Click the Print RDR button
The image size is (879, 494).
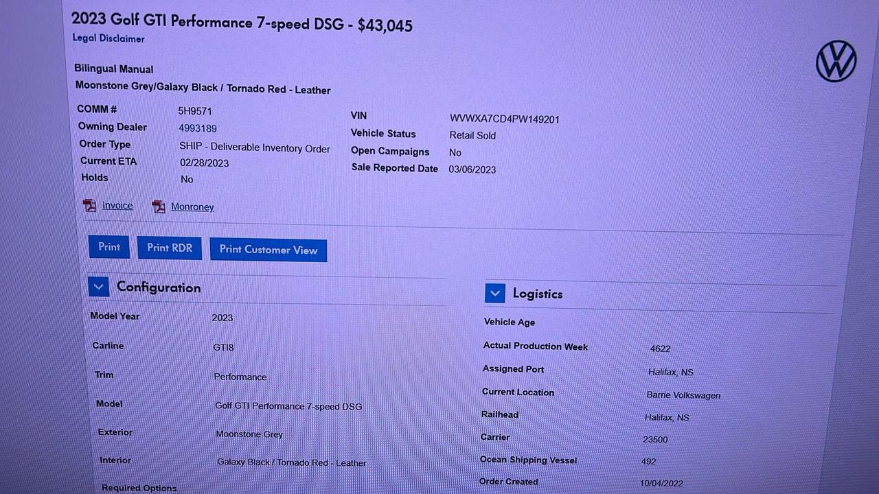pos(170,248)
